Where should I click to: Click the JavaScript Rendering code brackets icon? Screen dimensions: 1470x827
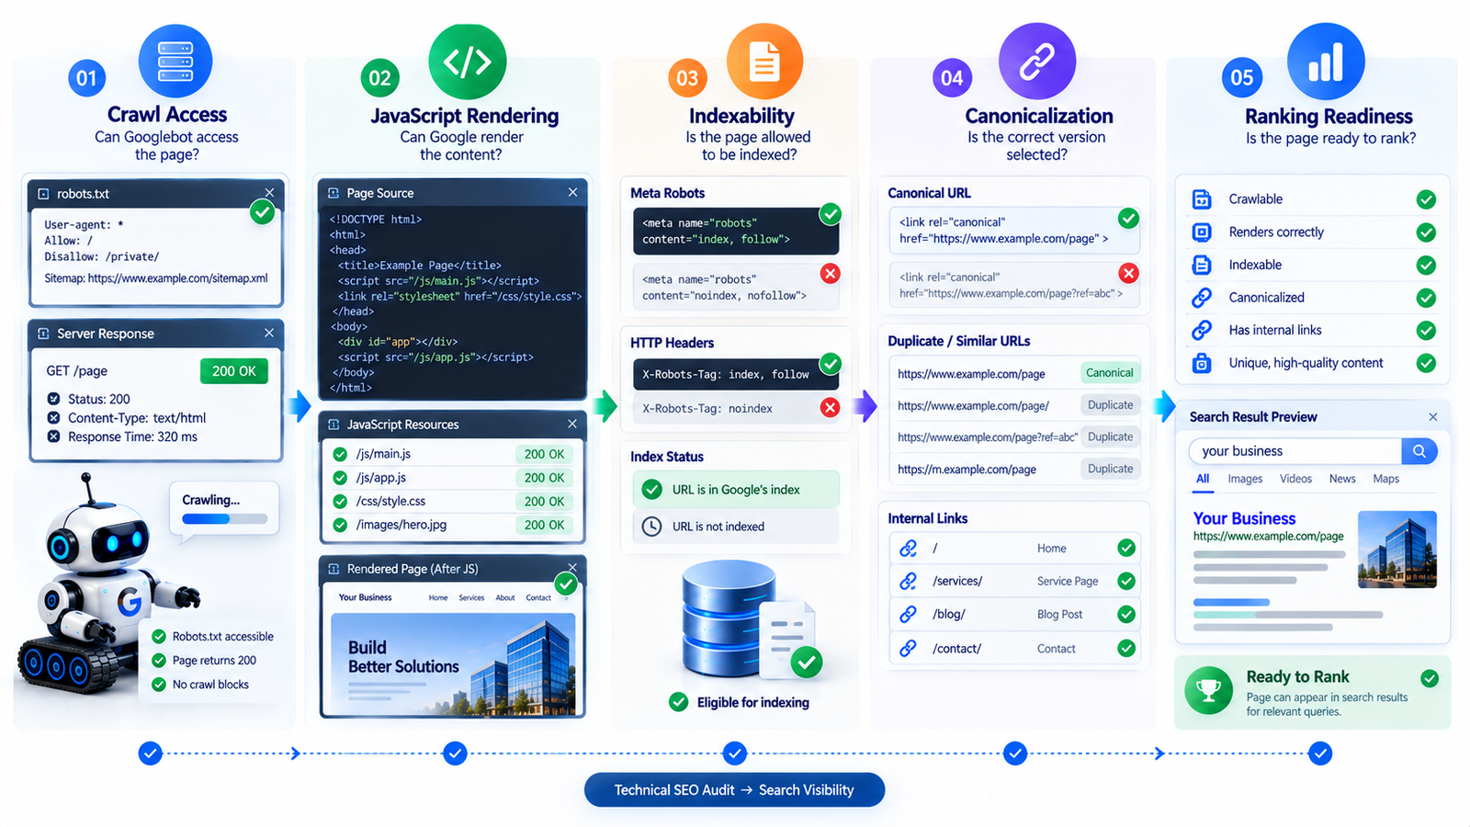point(467,62)
